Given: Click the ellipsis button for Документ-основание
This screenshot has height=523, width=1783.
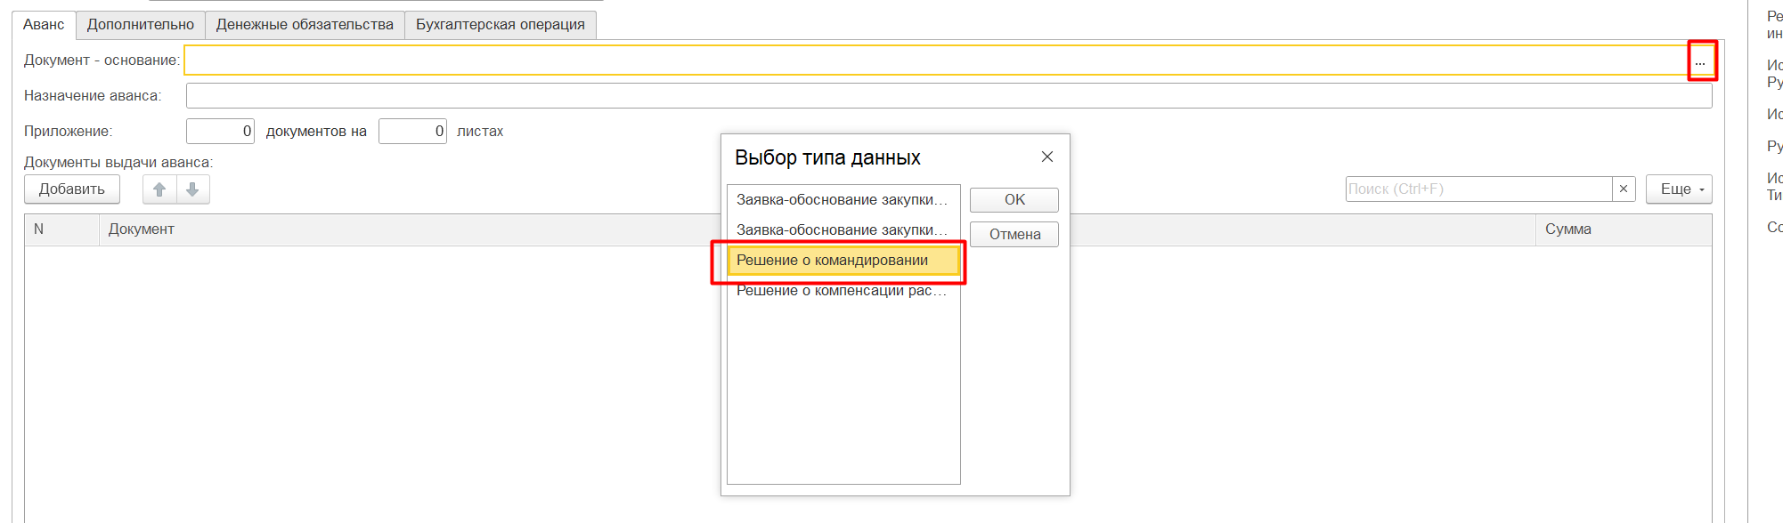Looking at the screenshot, I should point(1700,61).
